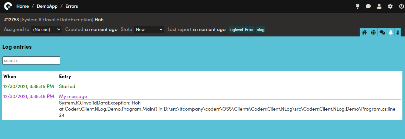Screen dimensions: 405x139
Task: Open DemoApp breadcrumb link
Action: click(x=47, y=6)
